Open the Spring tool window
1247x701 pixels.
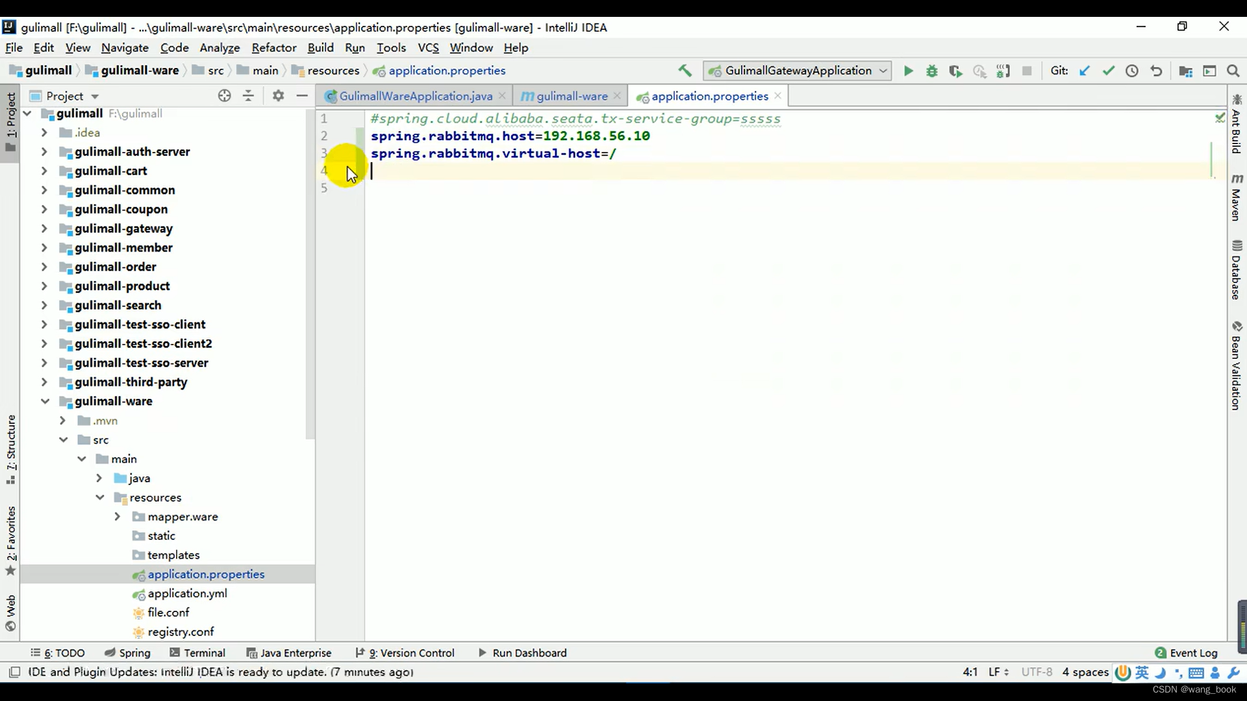(x=127, y=653)
